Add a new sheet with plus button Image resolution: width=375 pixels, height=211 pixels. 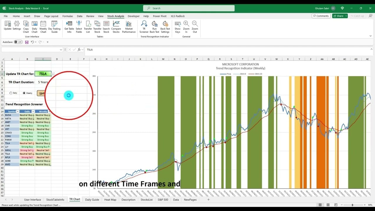[x=209, y=200]
